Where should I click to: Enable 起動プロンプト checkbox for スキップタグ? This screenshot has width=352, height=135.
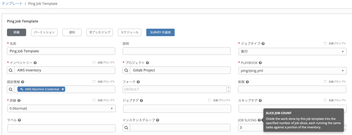[x=325, y=100]
